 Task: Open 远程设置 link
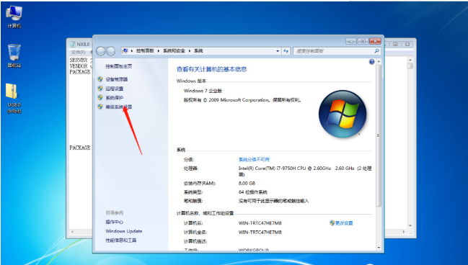tap(115, 89)
